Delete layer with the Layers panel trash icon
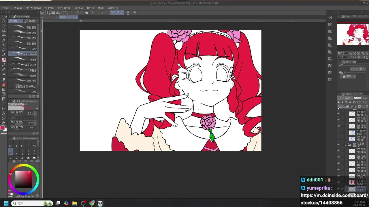This screenshot has height=207, width=369. (x=367, y=106)
